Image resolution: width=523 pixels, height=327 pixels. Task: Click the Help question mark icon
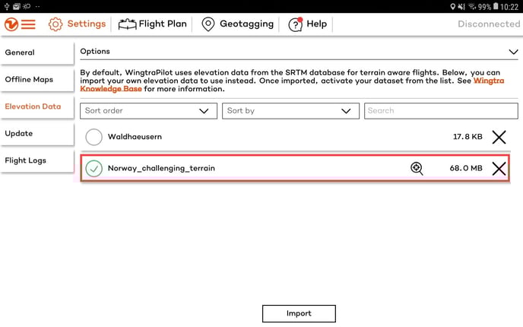(295, 24)
